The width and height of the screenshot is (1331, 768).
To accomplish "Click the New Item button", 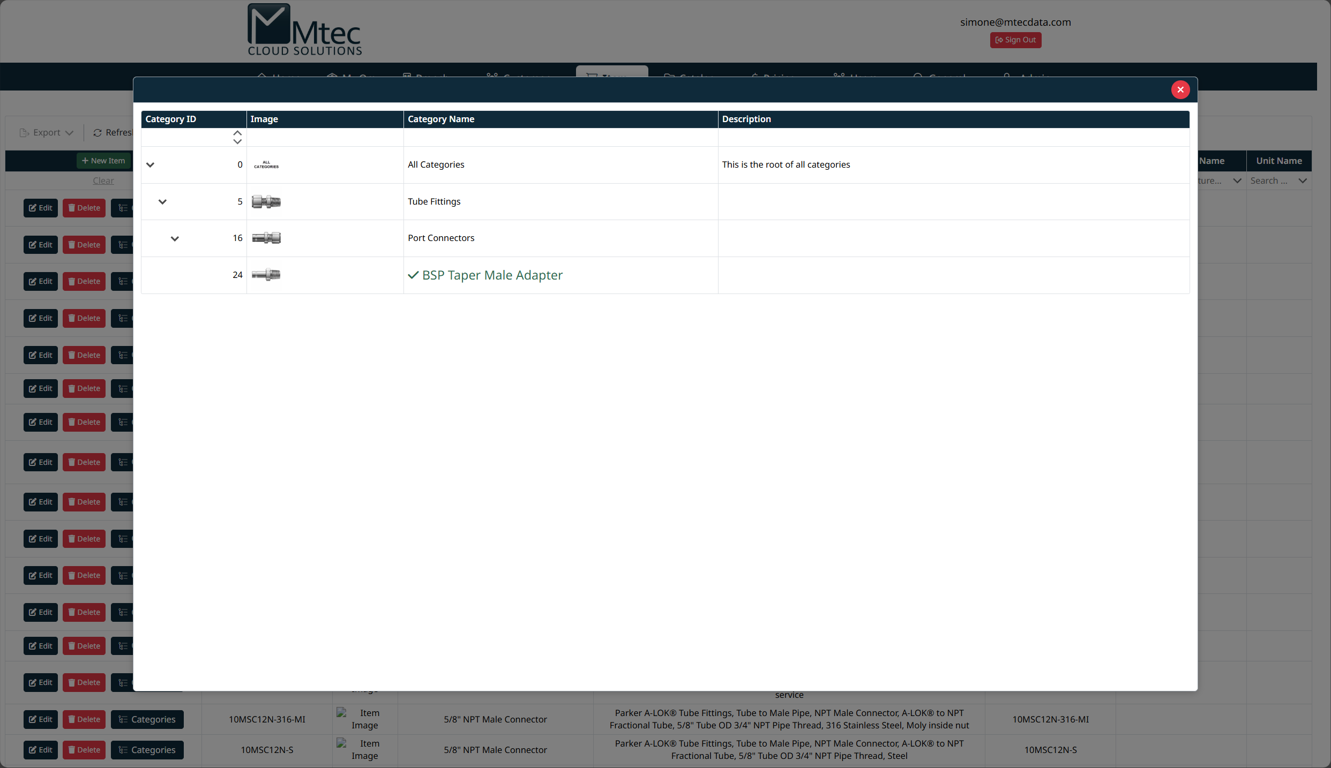I will coord(103,161).
